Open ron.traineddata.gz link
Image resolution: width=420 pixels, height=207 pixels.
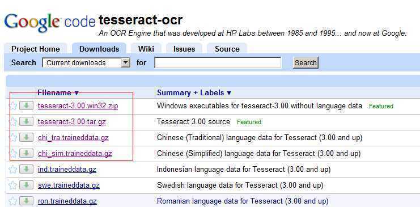67,201
